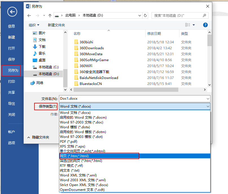Open 网络 in the navigation pane

pos(40,83)
